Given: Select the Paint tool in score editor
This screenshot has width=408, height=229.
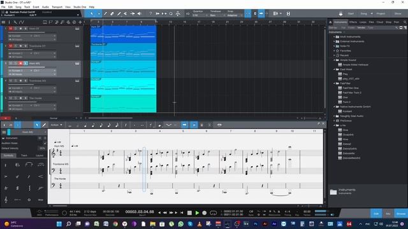Looking at the screenshot, I should [44, 125].
